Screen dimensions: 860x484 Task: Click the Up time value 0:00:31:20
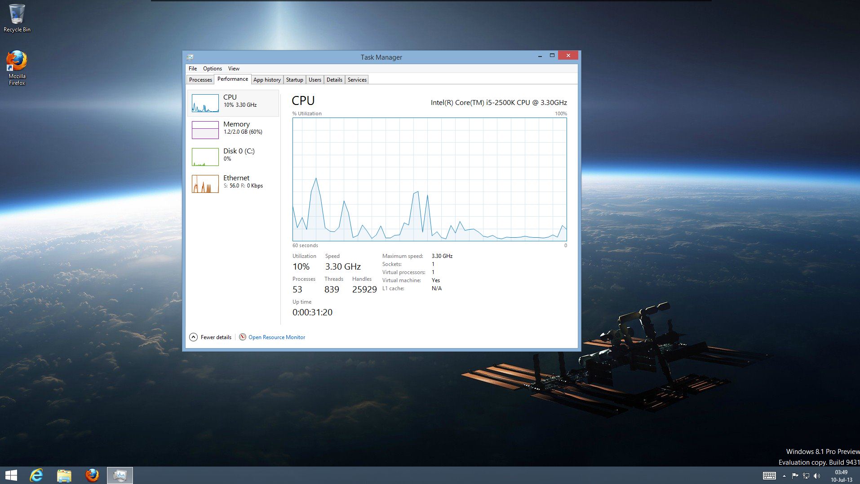pos(312,312)
